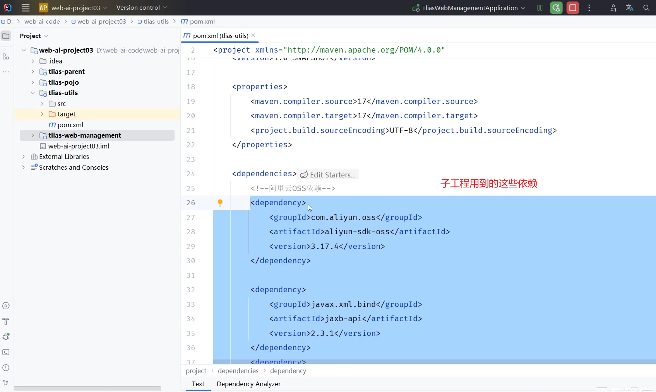
Task: Open the Debug bug tool window
Action: tap(6, 337)
